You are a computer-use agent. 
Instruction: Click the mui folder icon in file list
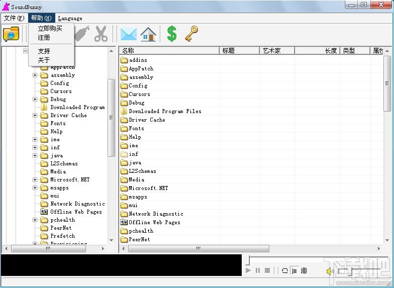click(x=124, y=205)
